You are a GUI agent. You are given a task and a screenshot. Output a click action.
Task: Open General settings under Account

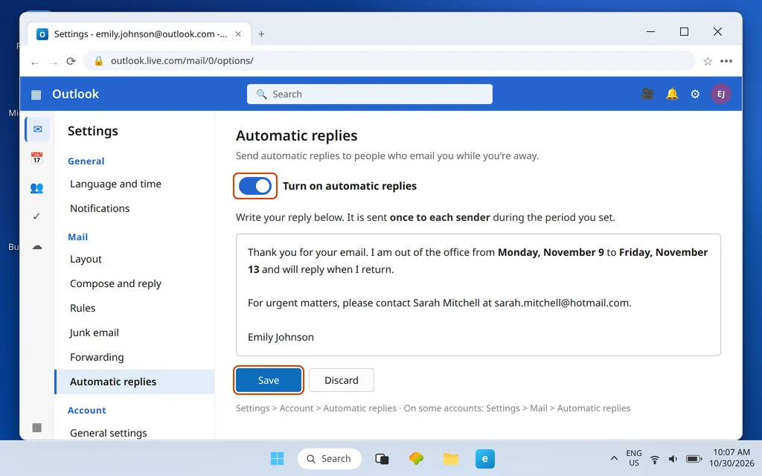[x=109, y=434]
